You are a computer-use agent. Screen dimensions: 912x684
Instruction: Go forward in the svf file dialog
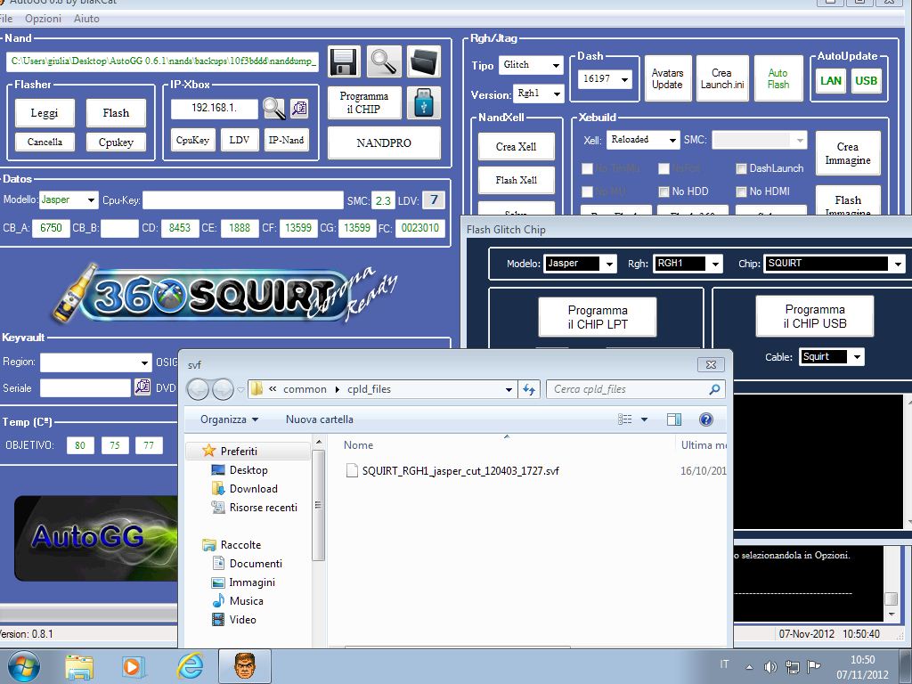(223, 390)
